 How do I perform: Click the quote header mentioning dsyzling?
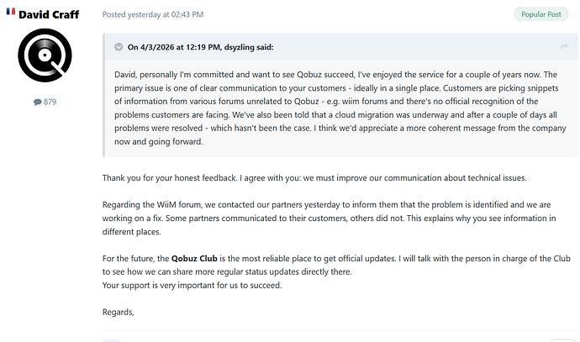click(x=340, y=47)
